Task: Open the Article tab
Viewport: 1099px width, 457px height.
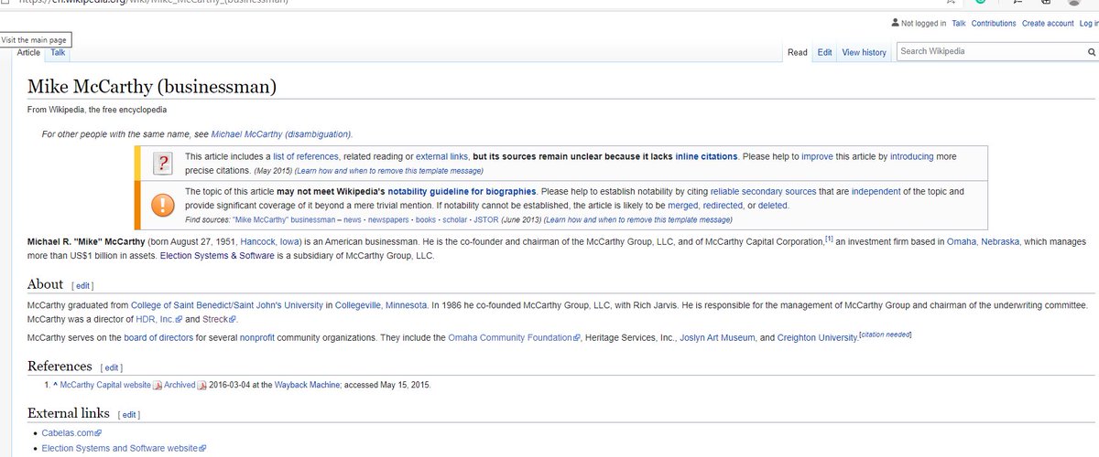Action: pos(28,52)
